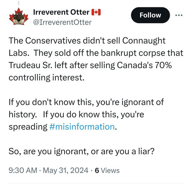This screenshot has width=192, height=184.
Task: Follow the Irreverent Otter account
Action: point(150,15)
